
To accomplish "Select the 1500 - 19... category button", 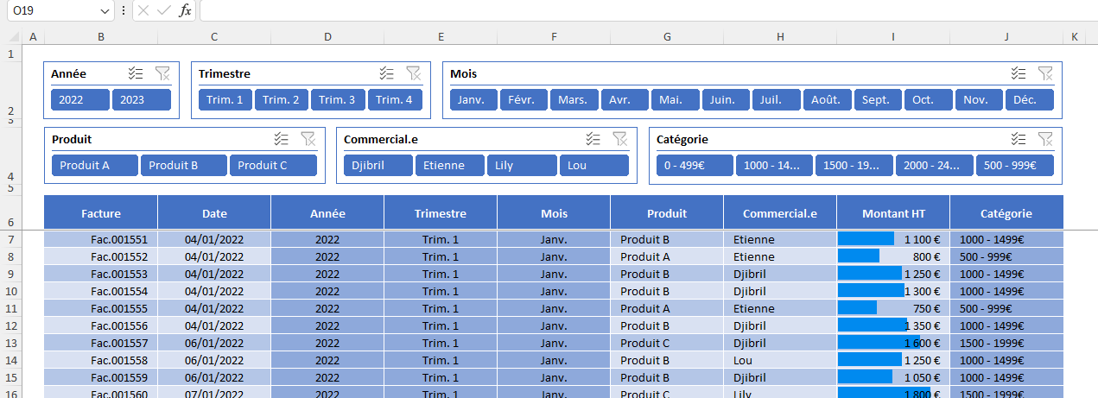I will [x=854, y=166].
